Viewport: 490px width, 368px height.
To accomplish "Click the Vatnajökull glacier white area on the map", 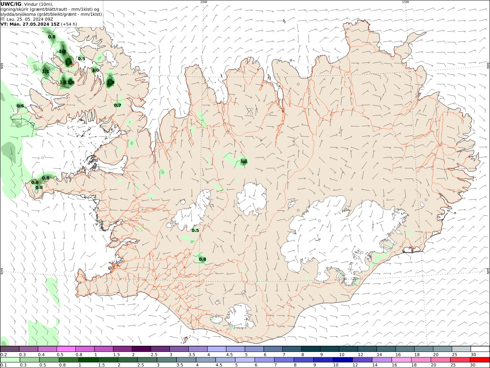I will pos(337,234).
